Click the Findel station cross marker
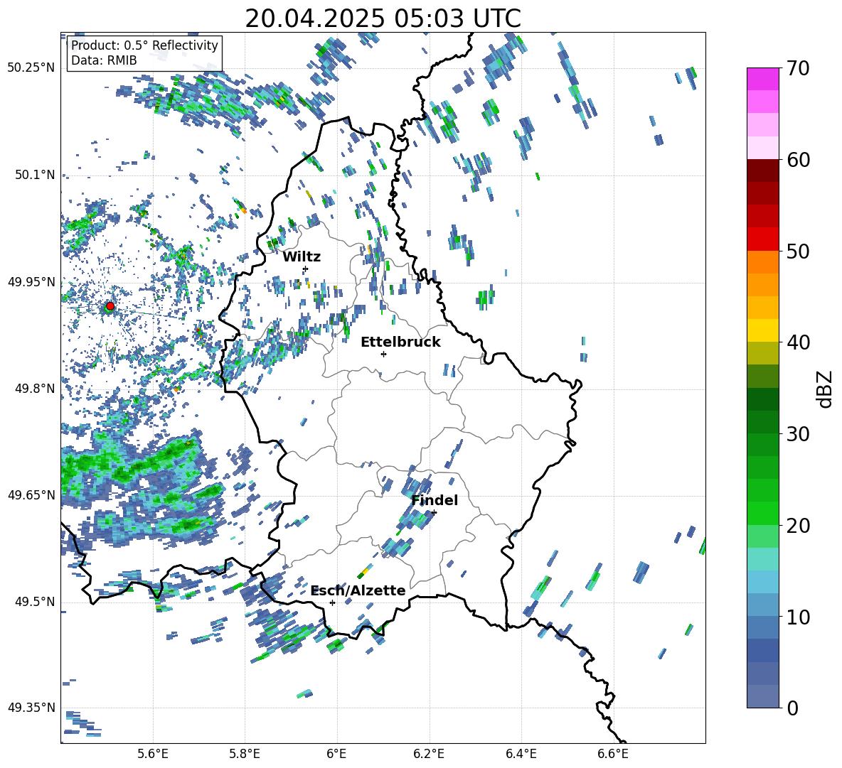Screen dimensions: 842x768 [x=434, y=513]
